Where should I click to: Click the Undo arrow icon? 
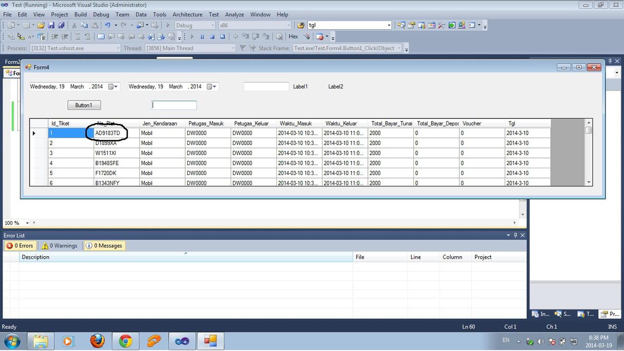coord(107,25)
